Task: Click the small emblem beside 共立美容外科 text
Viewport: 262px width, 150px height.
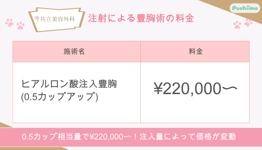Action: 37,18
